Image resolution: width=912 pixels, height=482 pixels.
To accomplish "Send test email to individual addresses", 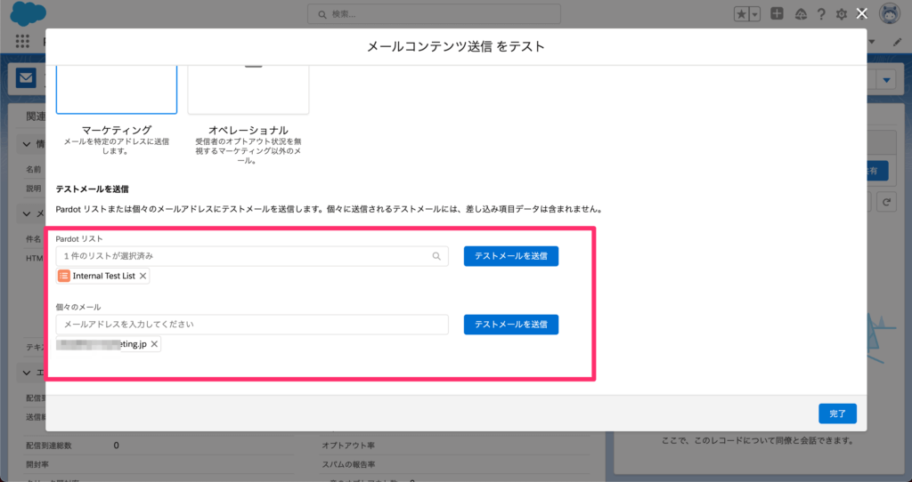I will click(x=510, y=325).
